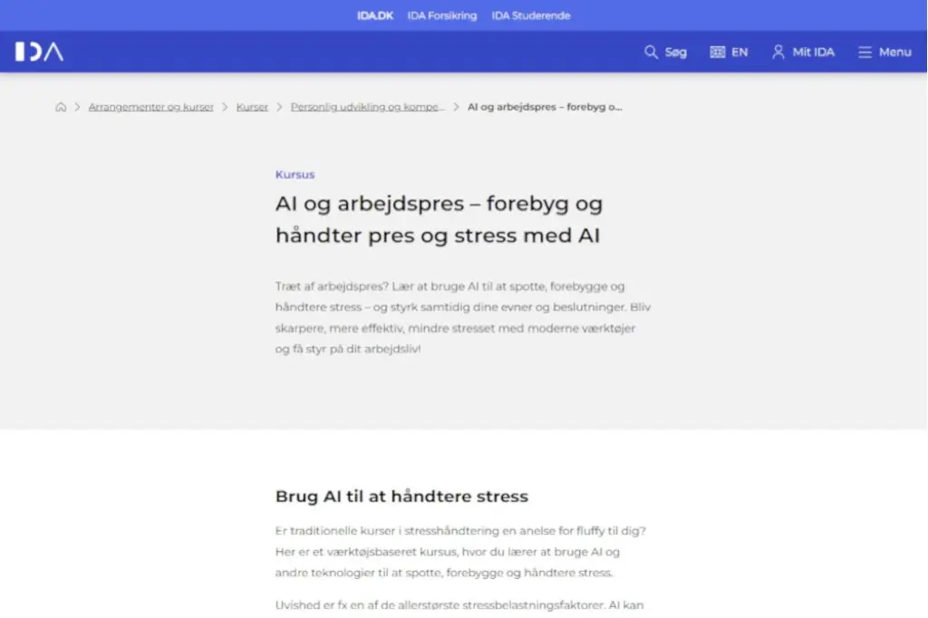
Task: Click the Kursus label above the heading
Action: 295,174
